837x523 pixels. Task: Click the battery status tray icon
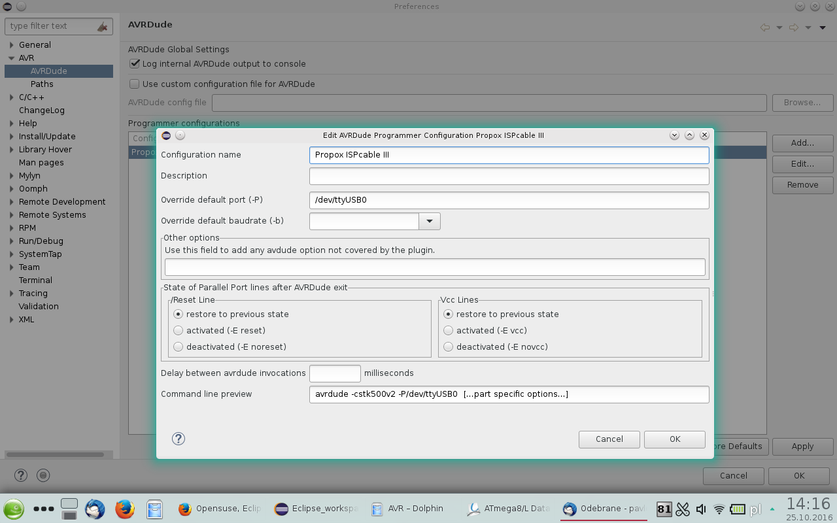point(738,509)
